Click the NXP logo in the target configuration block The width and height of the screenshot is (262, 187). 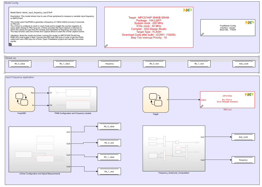click(188, 10)
